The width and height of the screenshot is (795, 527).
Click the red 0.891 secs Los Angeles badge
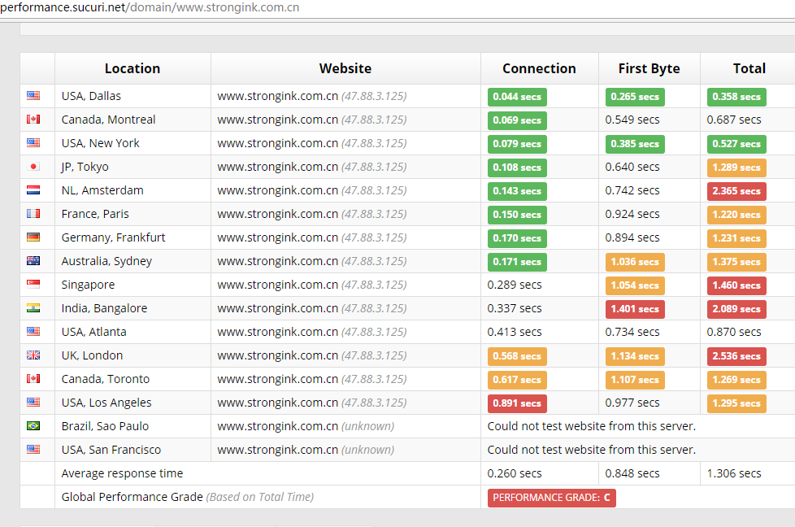(x=517, y=403)
